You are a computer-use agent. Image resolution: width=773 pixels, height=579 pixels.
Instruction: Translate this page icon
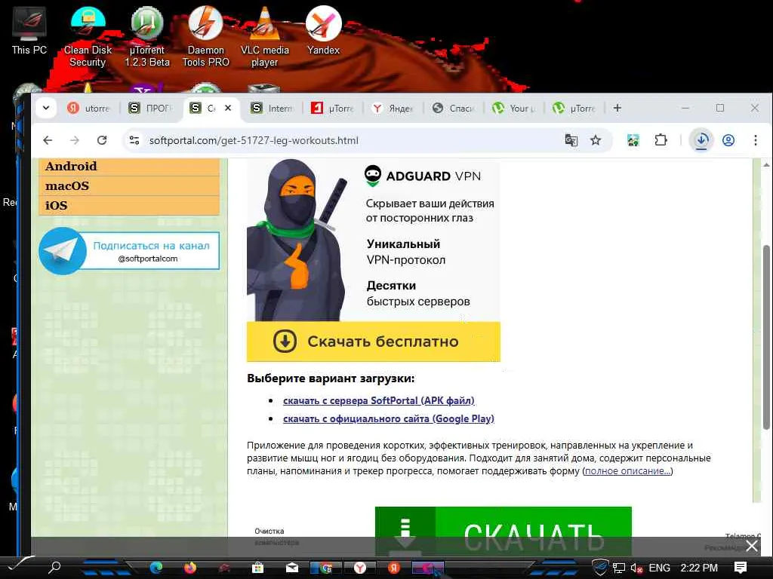coord(571,140)
